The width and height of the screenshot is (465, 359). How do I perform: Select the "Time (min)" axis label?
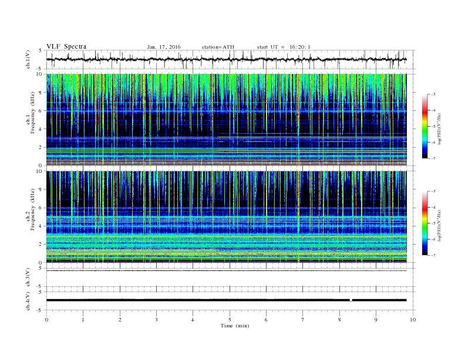tap(235, 326)
